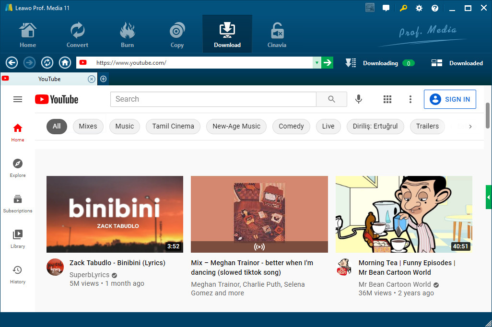Open the Leawo help question mark
The image size is (492, 327).
coord(435,8)
